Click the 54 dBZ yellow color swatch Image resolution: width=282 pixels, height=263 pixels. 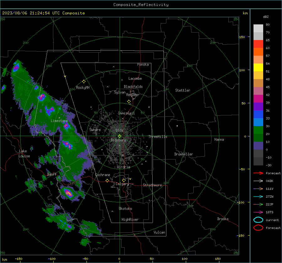pos(258,68)
